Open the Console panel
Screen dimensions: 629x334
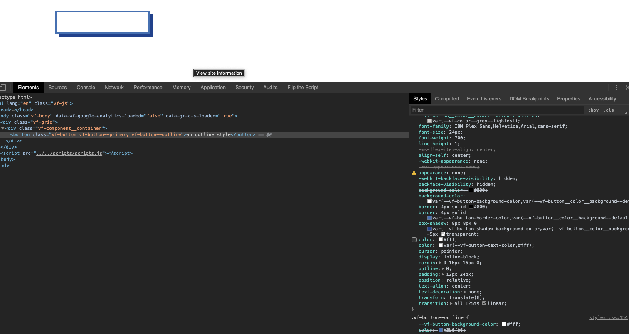tap(86, 88)
